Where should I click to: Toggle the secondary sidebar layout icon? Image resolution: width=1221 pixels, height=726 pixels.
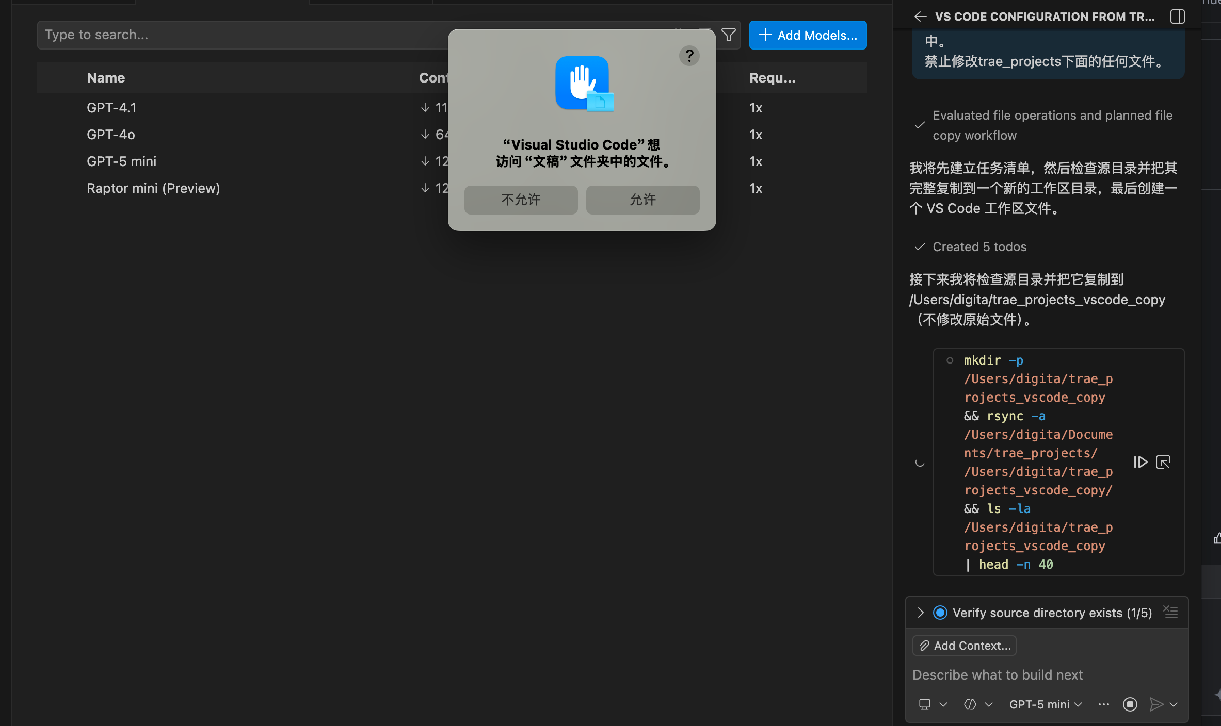(x=1177, y=16)
